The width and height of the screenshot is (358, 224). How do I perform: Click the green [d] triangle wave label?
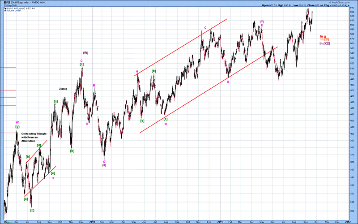pyautogui.click(x=39, y=145)
